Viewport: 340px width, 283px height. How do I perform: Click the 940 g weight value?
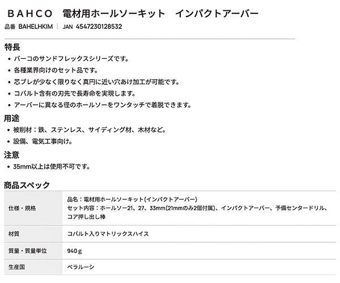click(x=74, y=250)
